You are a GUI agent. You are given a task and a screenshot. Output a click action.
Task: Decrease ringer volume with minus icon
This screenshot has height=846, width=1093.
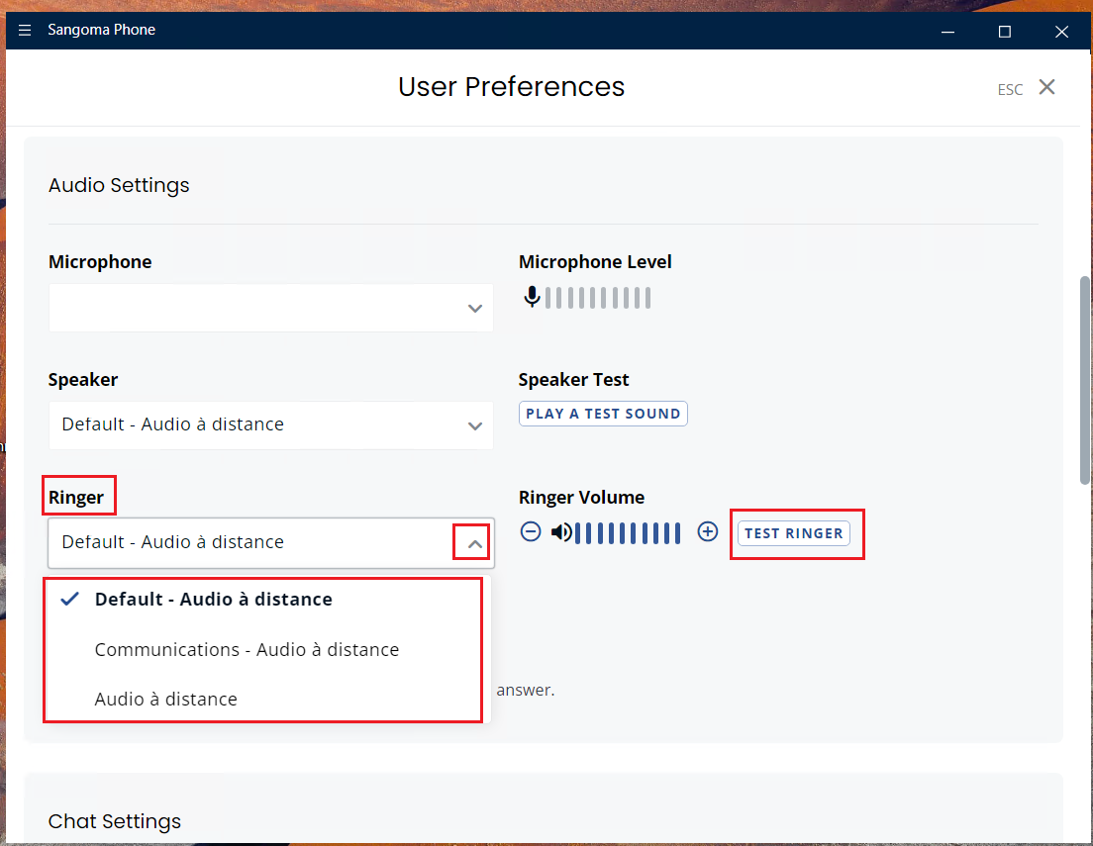point(531,531)
